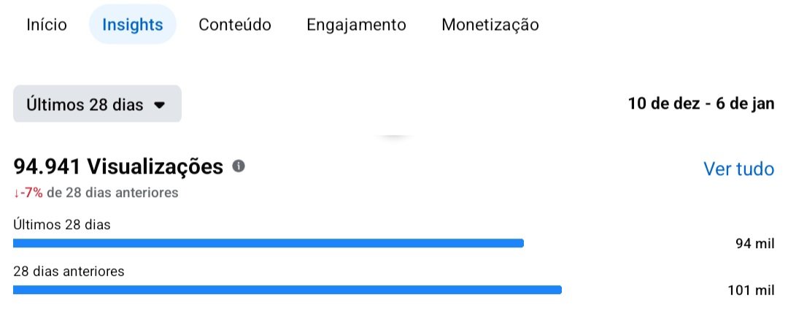Click the date range 10 de dez - 6 de jan
The width and height of the screenshot is (788, 324).
700,104
